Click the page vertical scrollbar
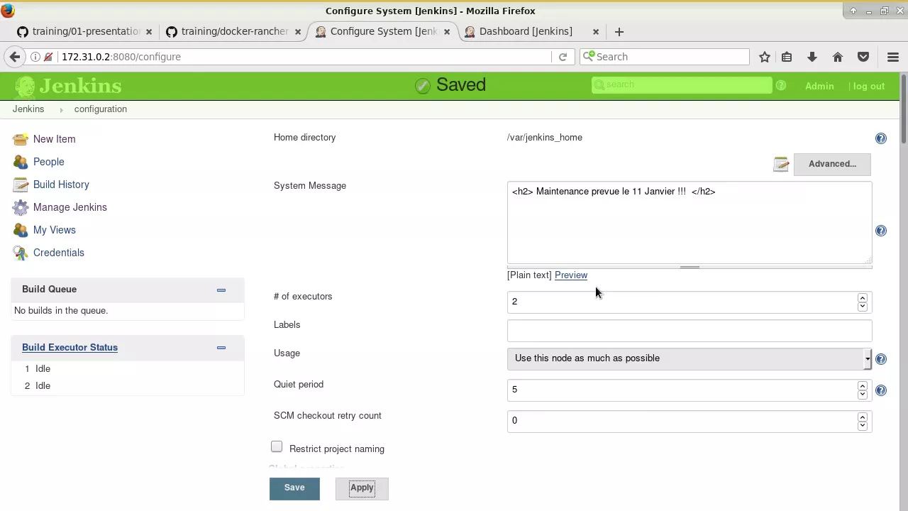 (903, 109)
